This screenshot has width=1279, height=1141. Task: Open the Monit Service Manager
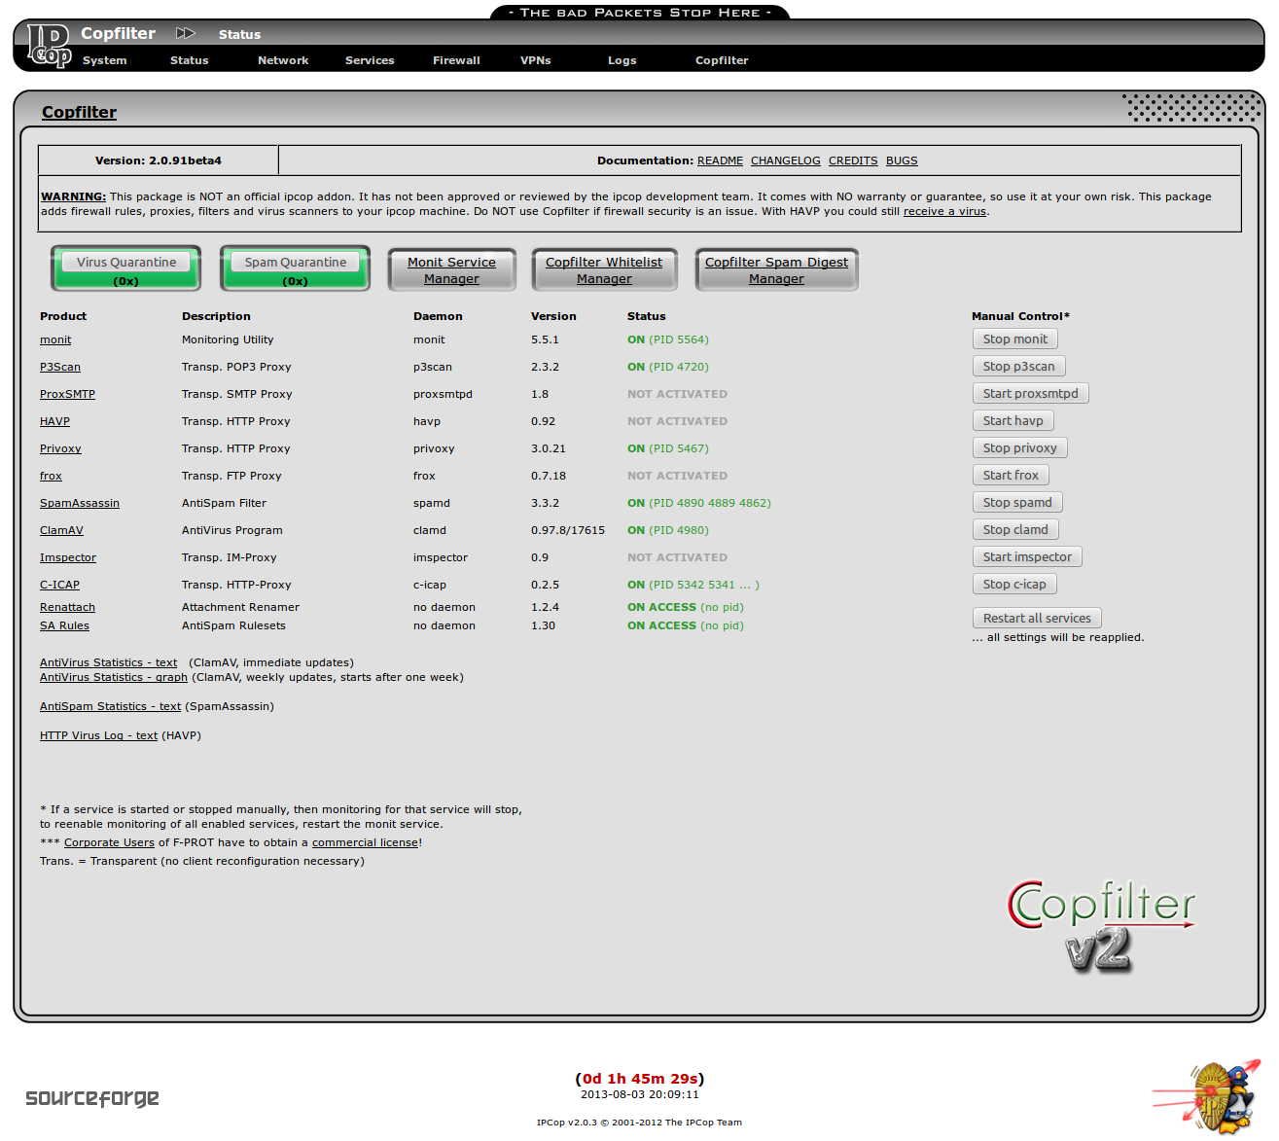pyautogui.click(x=451, y=269)
